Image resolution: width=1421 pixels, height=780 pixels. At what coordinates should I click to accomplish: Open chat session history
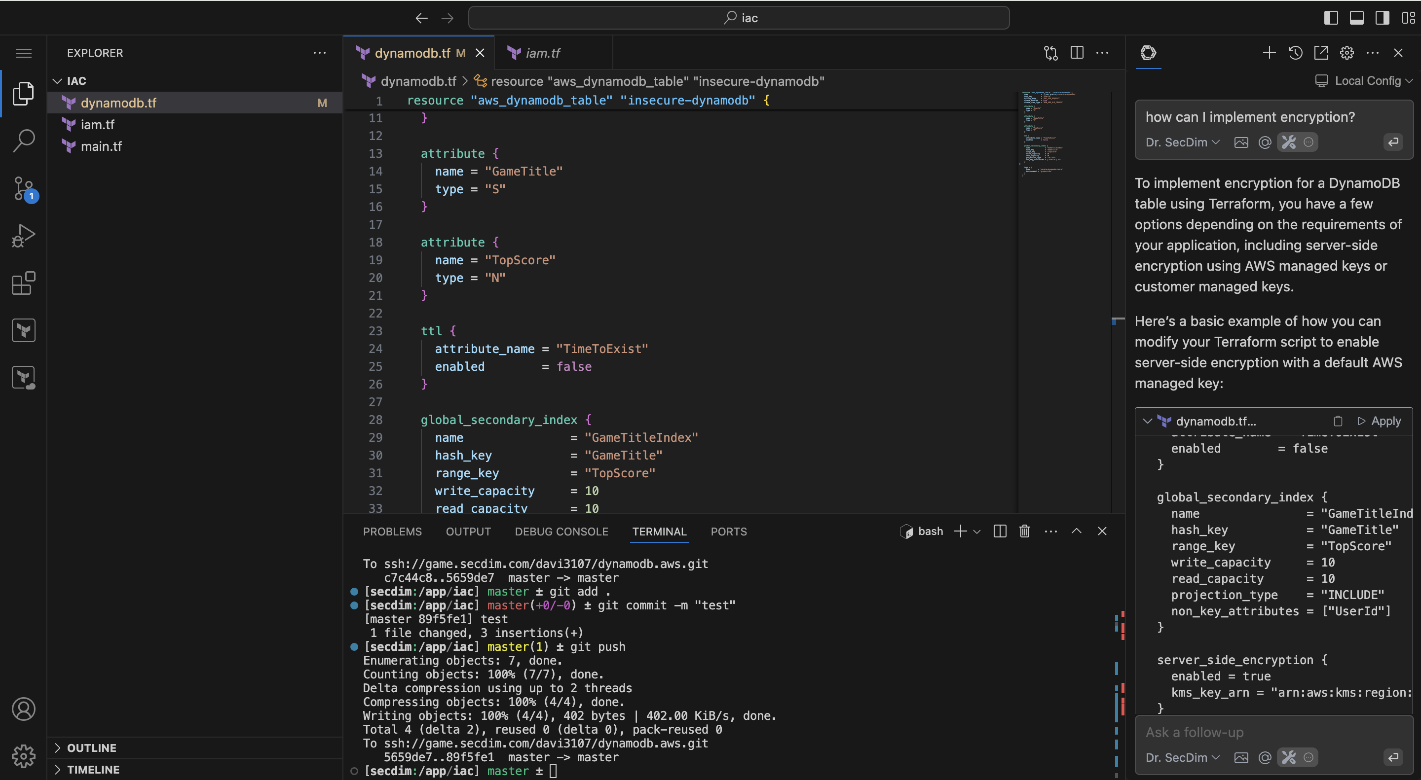[x=1295, y=53]
